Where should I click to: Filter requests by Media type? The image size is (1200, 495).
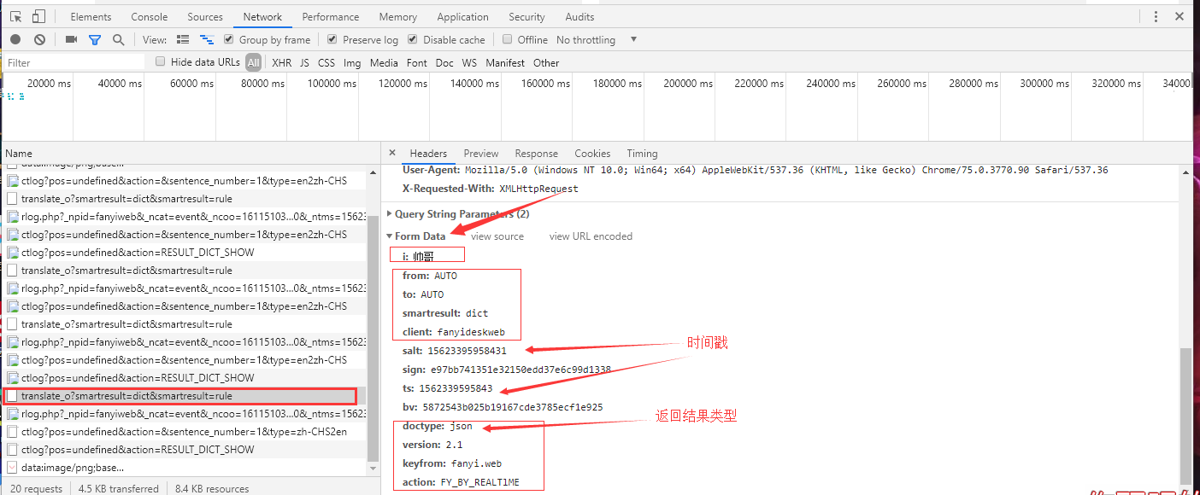click(384, 62)
